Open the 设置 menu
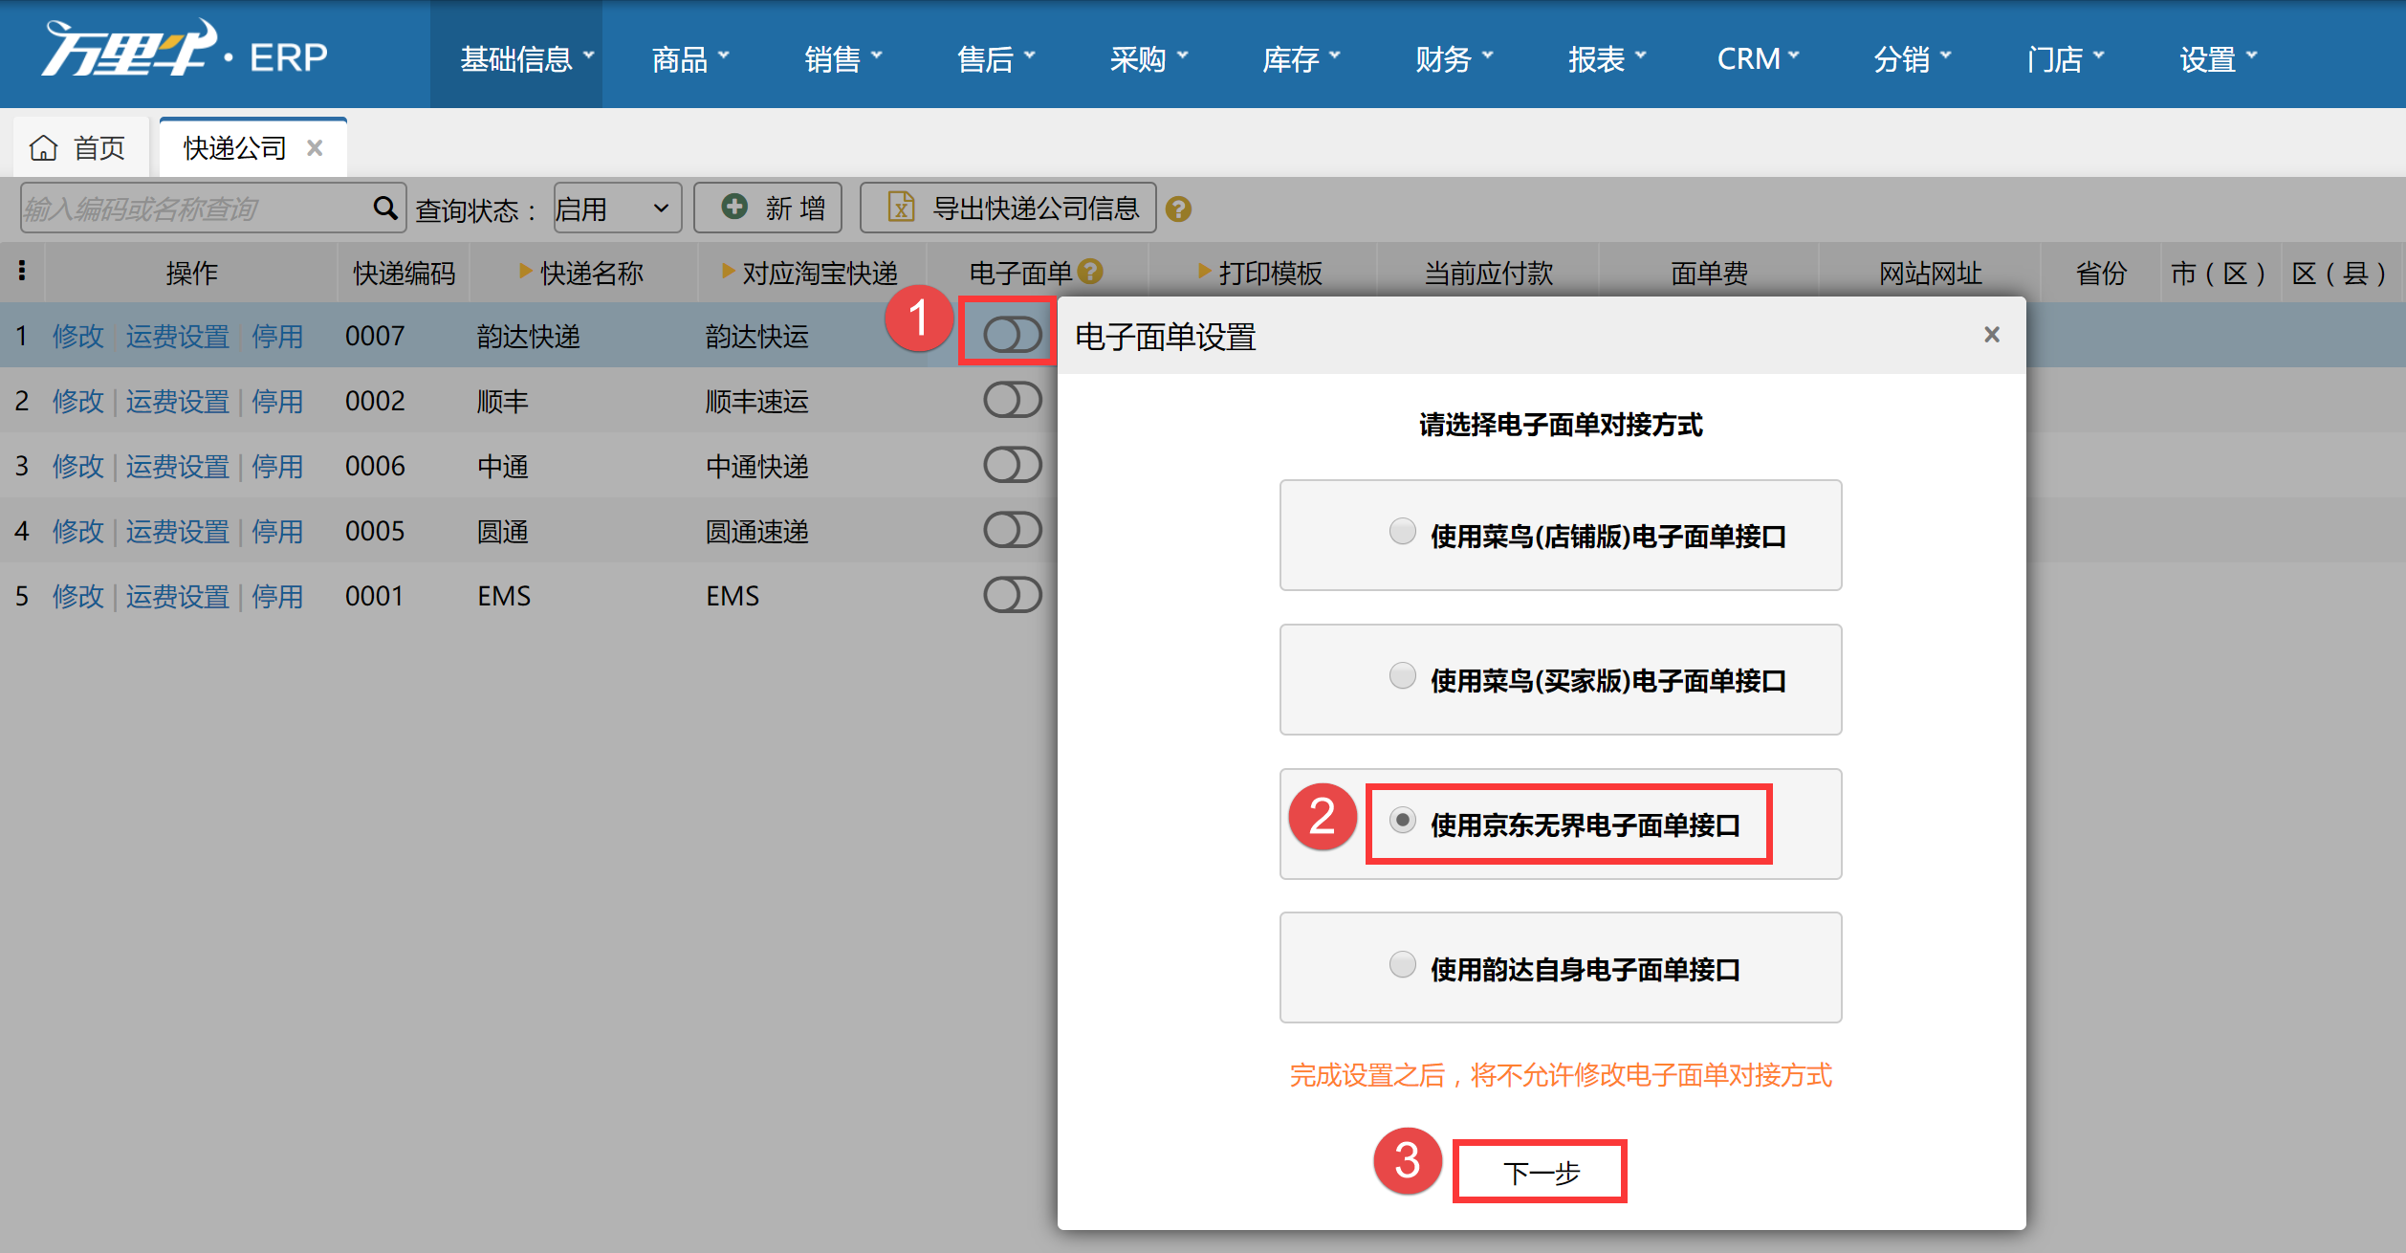2406x1253 pixels. pyautogui.click(x=2218, y=58)
